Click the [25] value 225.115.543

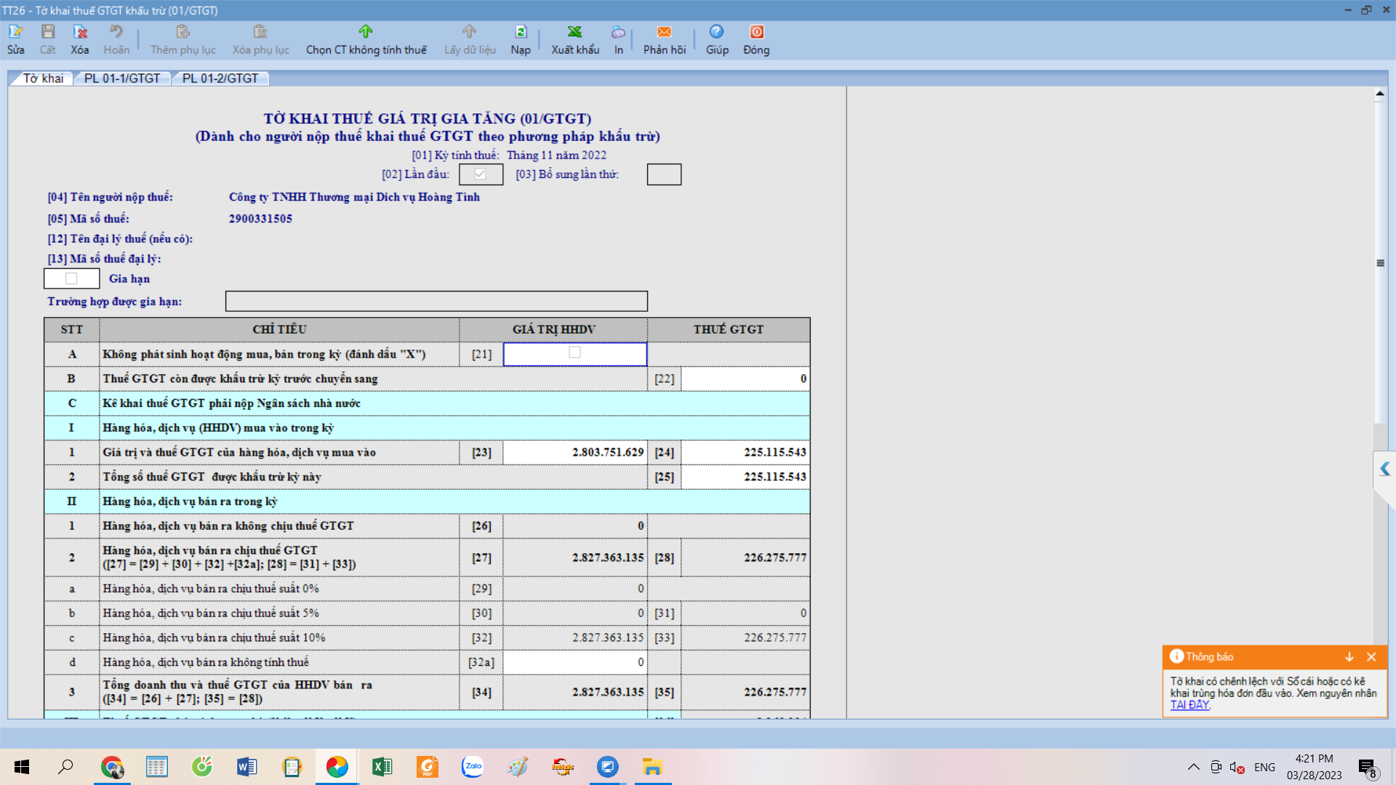point(745,477)
